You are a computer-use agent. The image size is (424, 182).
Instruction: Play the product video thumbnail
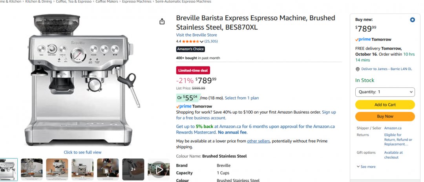(x=159, y=169)
